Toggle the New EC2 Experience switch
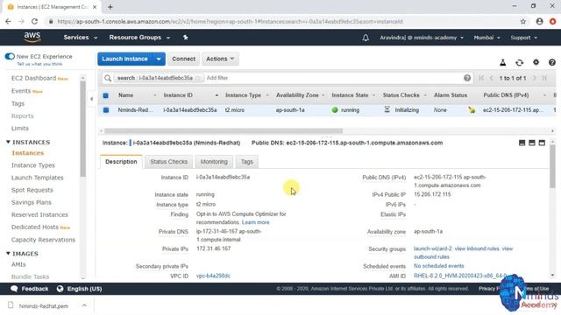 click(10, 56)
